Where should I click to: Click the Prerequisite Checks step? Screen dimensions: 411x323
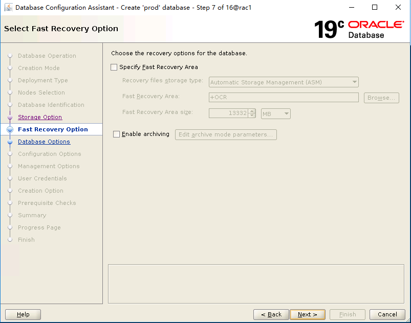47,203
